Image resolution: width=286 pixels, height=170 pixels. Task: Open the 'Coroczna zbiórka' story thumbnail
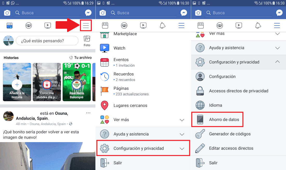pyautogui.click(x=47, y=82)
